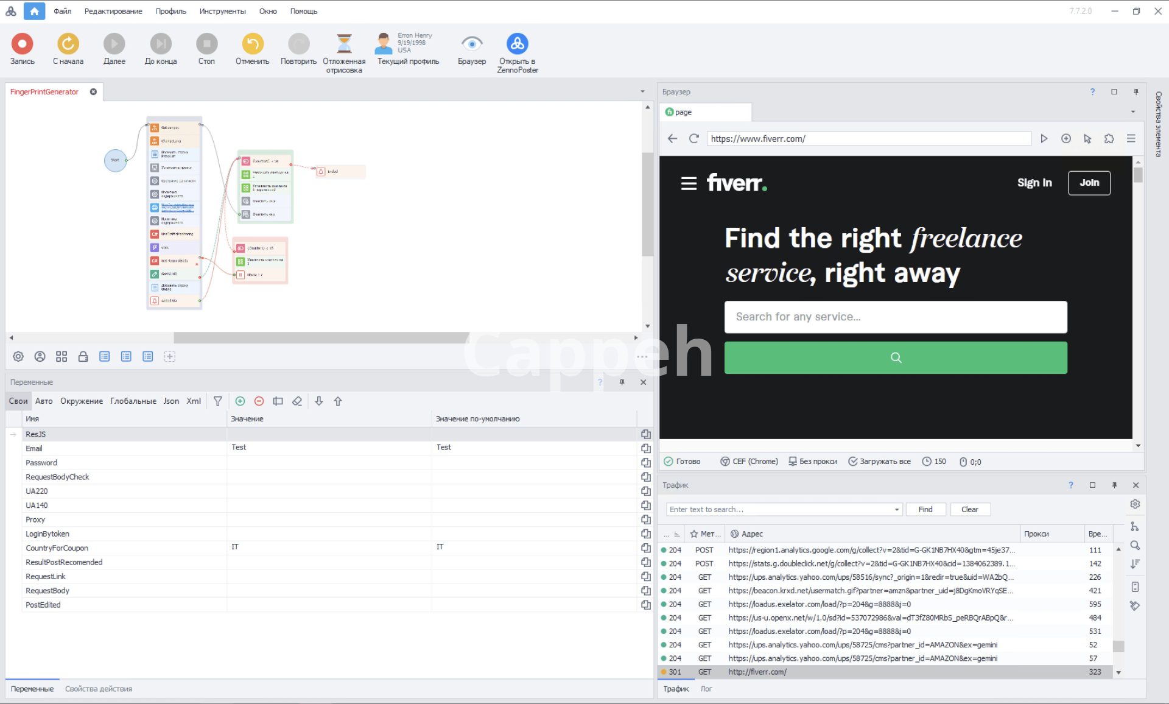The height and width of the screenshot is (704, 1169).
Task: Click the Браузер eye icon
Action: coord(472,44)
